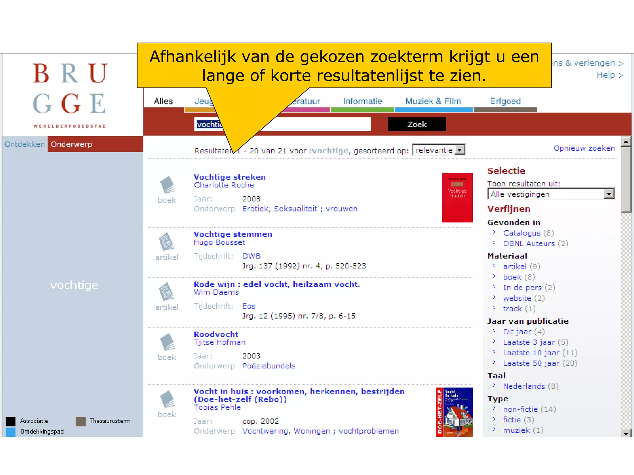634x475 pixels.
Task: Click the boek icon beside Roodvocht
Action: click(x=167, y=342)
